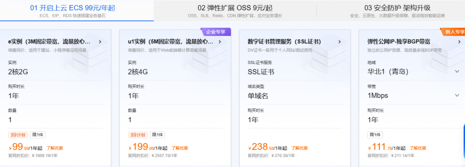465x167 pixels.
Task: Click the 限1件 tag on u1实例 card
Action: pyautogui.click(x=158, y=135)
